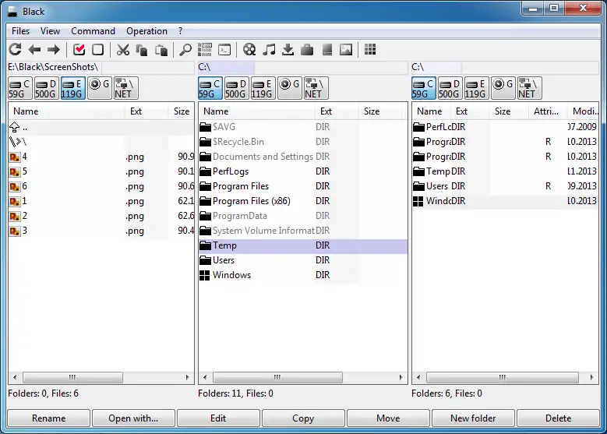Screen dimensions: 607x434
Task: Sort middle panel by Size column header
Action: coord(383,111)
